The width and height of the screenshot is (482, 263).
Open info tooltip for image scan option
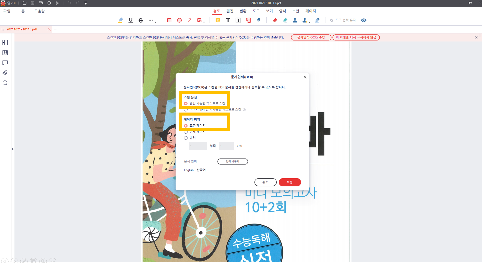[x=244, y=110]
